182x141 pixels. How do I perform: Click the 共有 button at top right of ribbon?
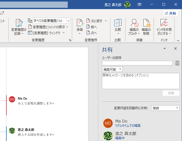click(x=170, y=13)
